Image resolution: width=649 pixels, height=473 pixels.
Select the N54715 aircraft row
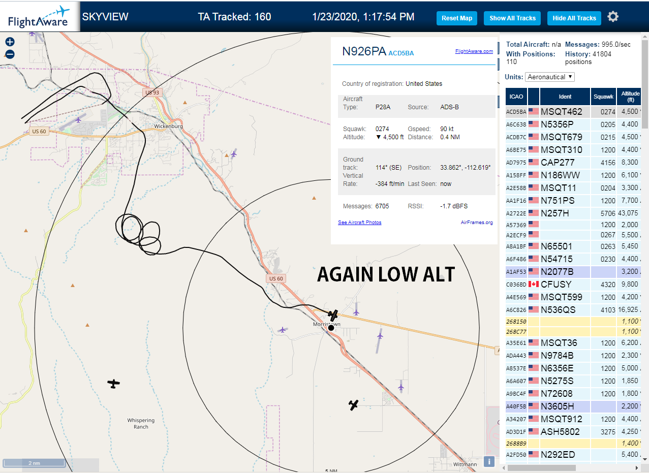point(573,259)
